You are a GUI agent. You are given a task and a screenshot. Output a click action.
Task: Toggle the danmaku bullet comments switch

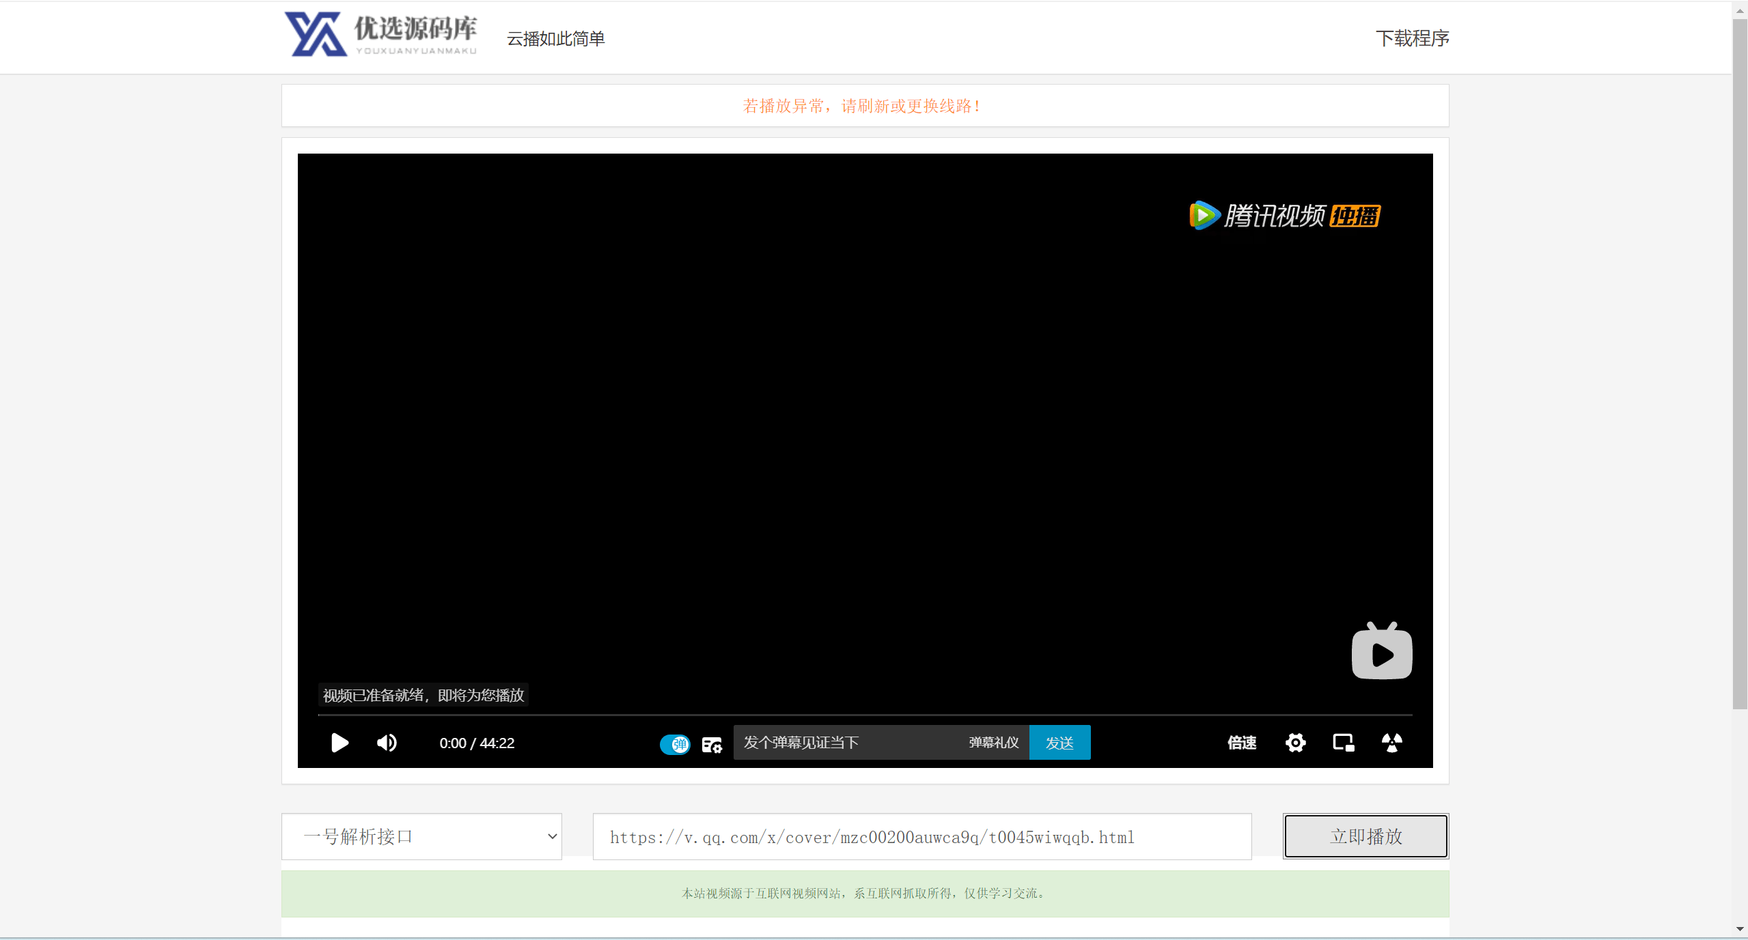coord(675,744)
